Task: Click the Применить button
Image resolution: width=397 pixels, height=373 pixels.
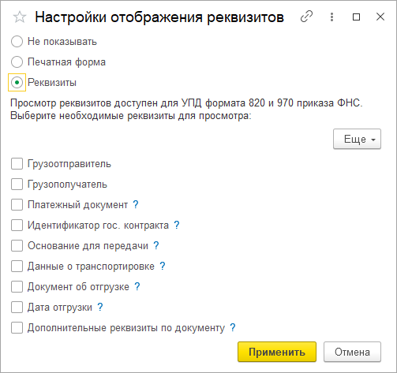Action: click(277, 352)
